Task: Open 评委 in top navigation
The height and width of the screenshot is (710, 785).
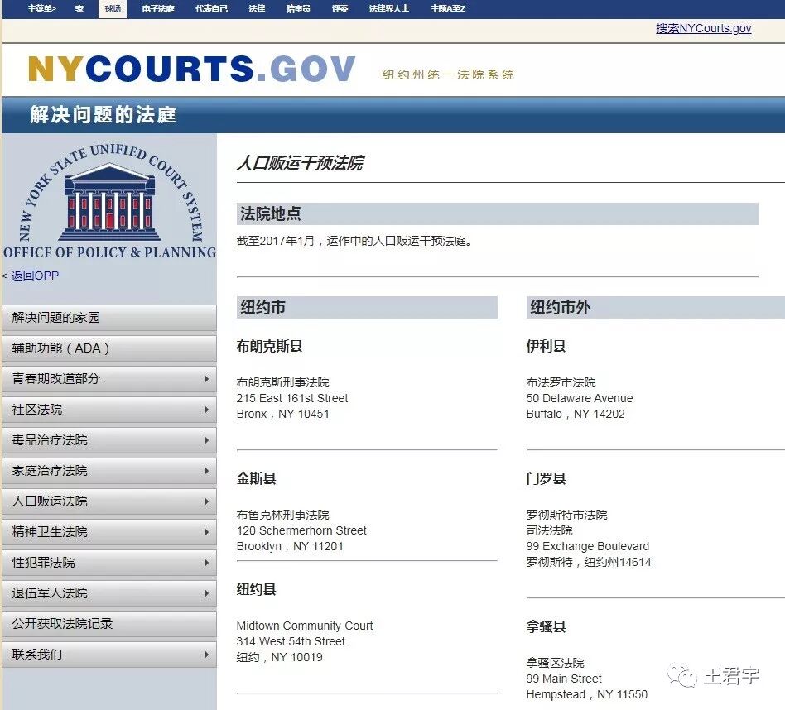Action: (340, 8)
